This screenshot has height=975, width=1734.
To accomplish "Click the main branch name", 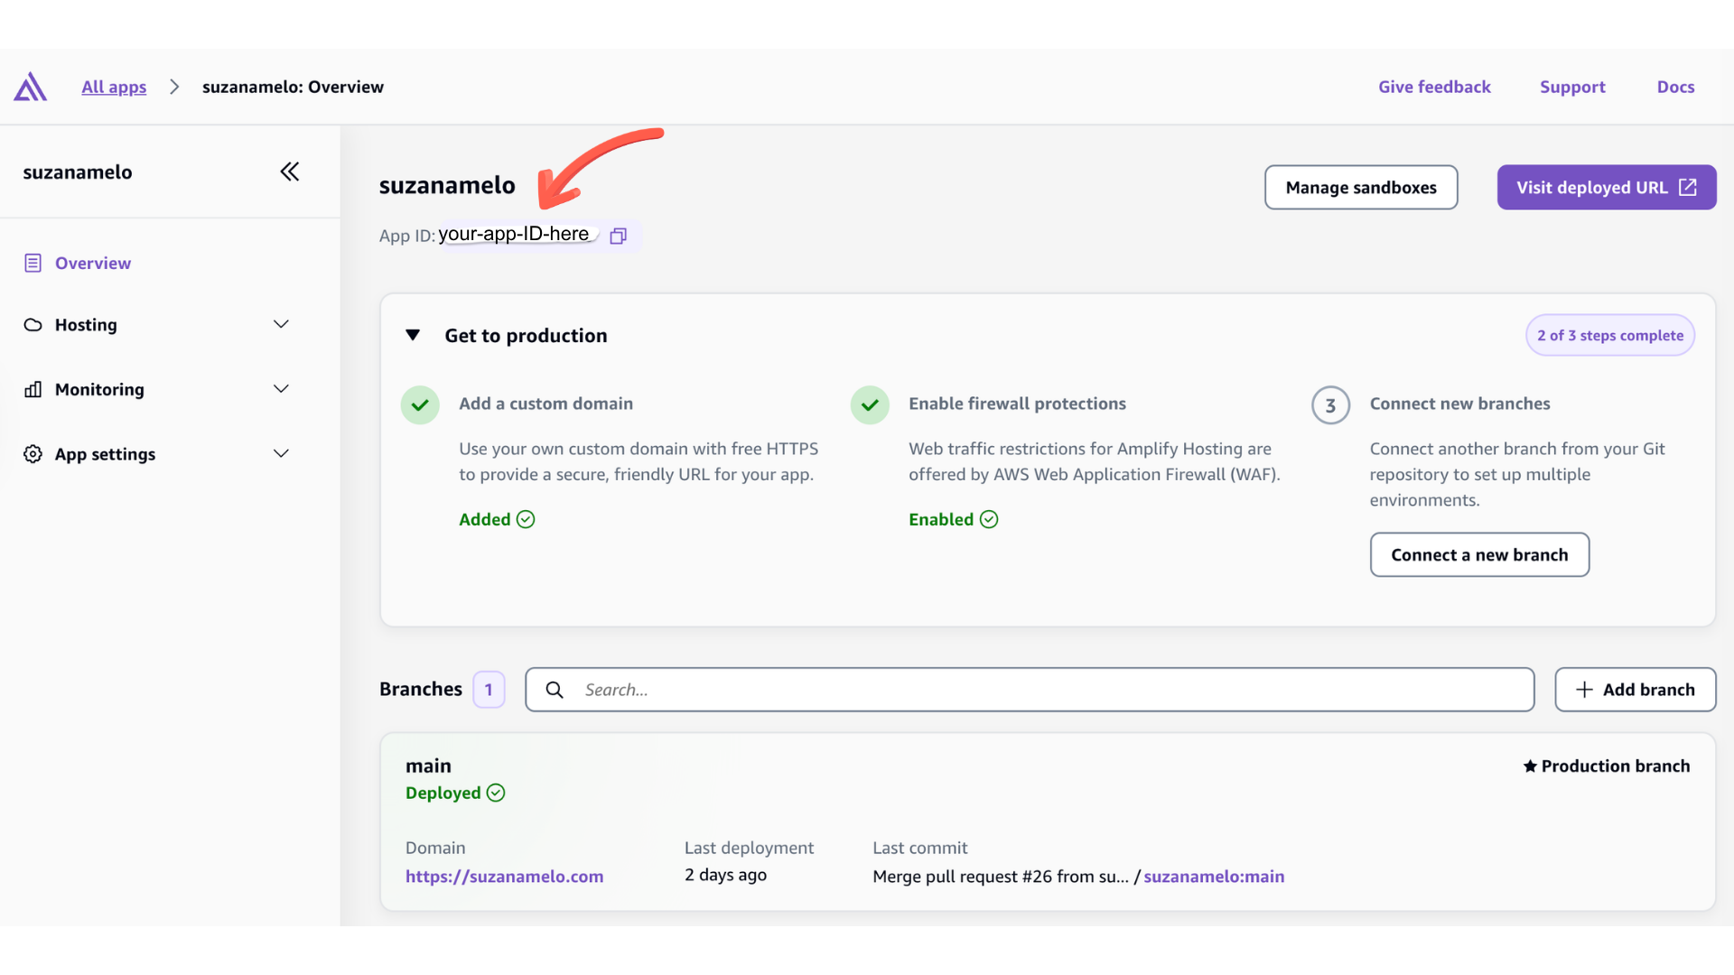I will (428, 766).
